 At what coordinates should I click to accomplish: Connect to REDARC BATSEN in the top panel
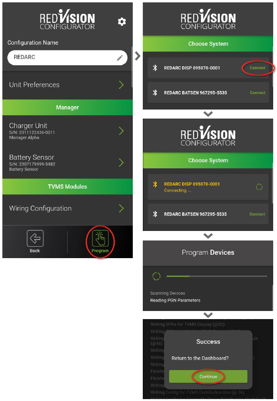pos(257,92)
